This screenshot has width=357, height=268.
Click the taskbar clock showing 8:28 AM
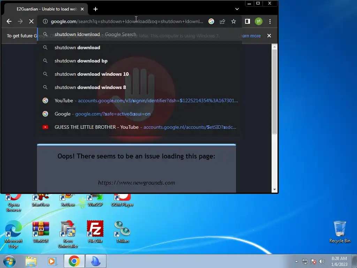pos(339,261)
